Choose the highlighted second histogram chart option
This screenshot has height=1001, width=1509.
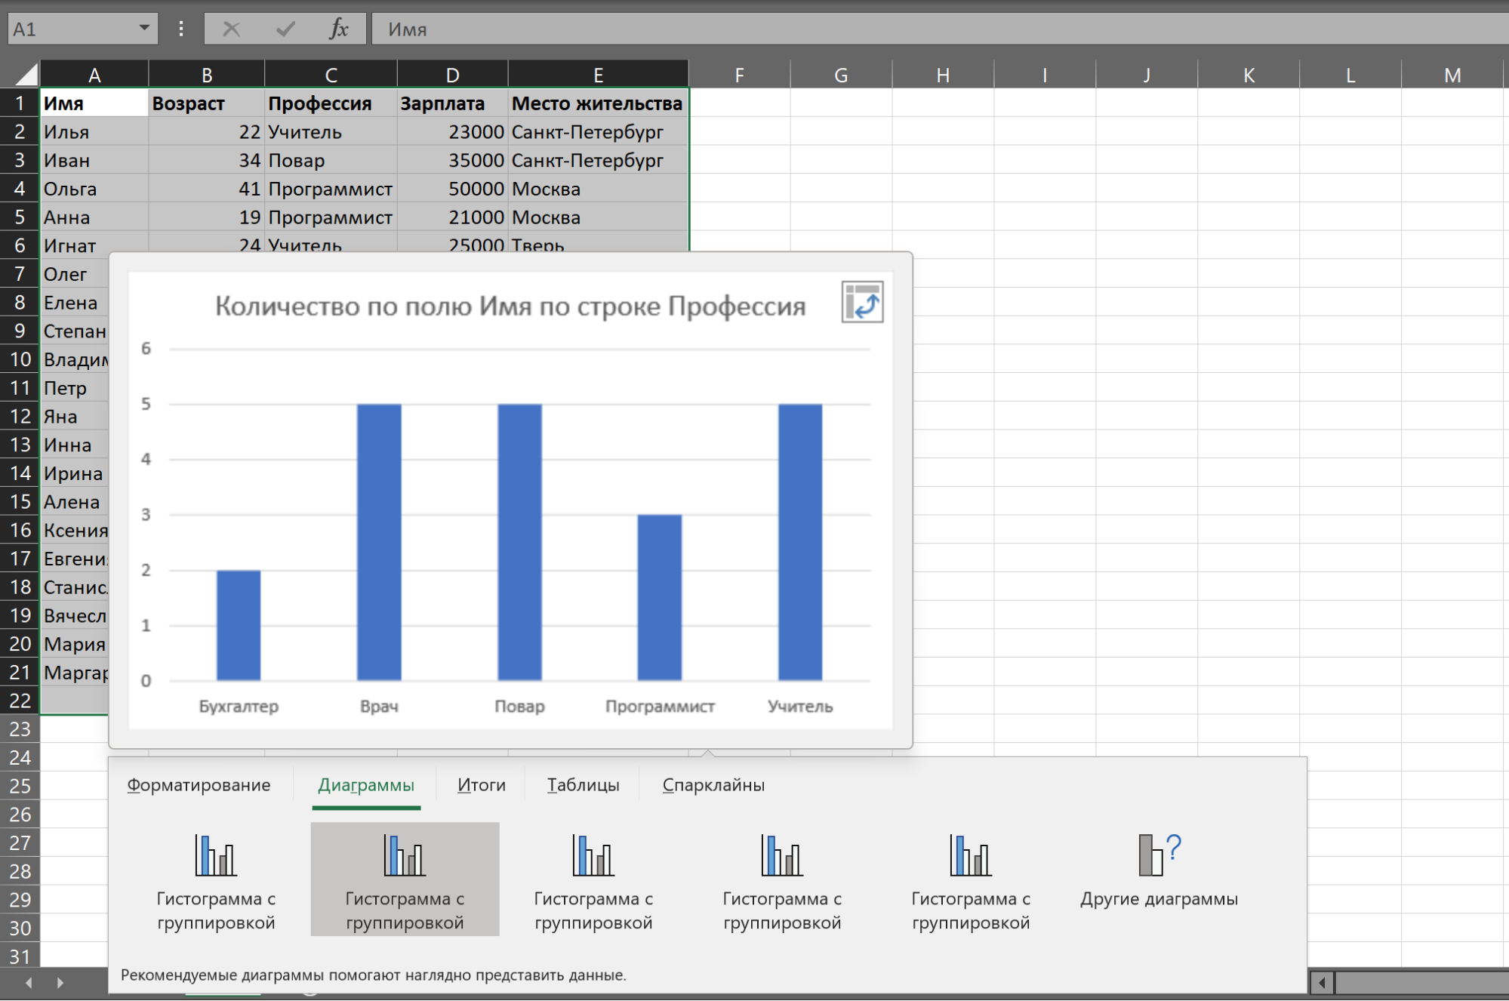click(405, 879)
